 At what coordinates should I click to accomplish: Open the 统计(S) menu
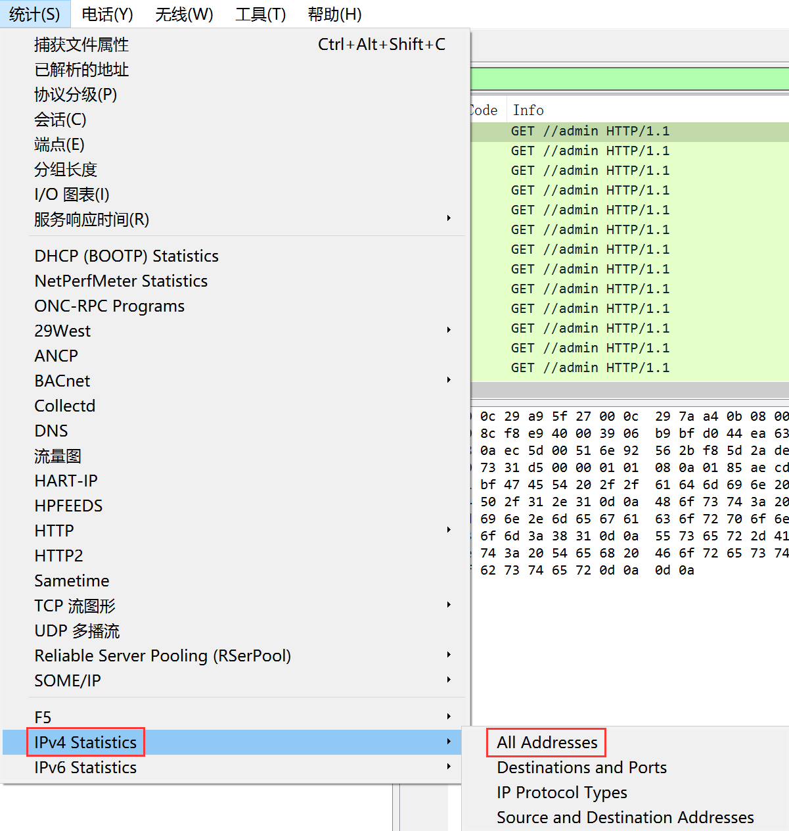[34, 14]
